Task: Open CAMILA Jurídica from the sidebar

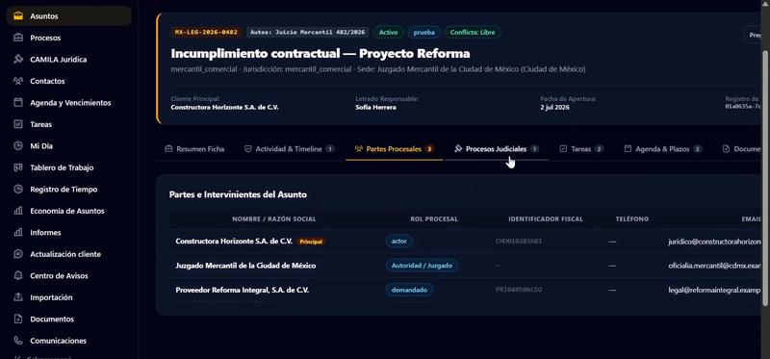Action: 68,59
